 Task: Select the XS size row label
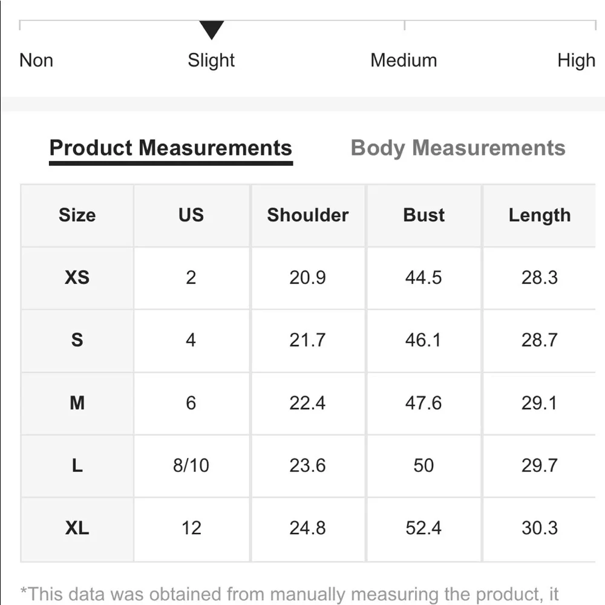coord(77,278)
